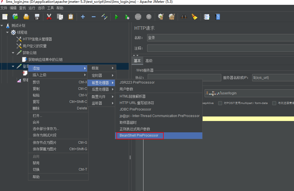The height and width of the screenshot is (191, 294).
Task: Click the Open file folder icon
Action: pyautogui.click(x=26, y=17)
